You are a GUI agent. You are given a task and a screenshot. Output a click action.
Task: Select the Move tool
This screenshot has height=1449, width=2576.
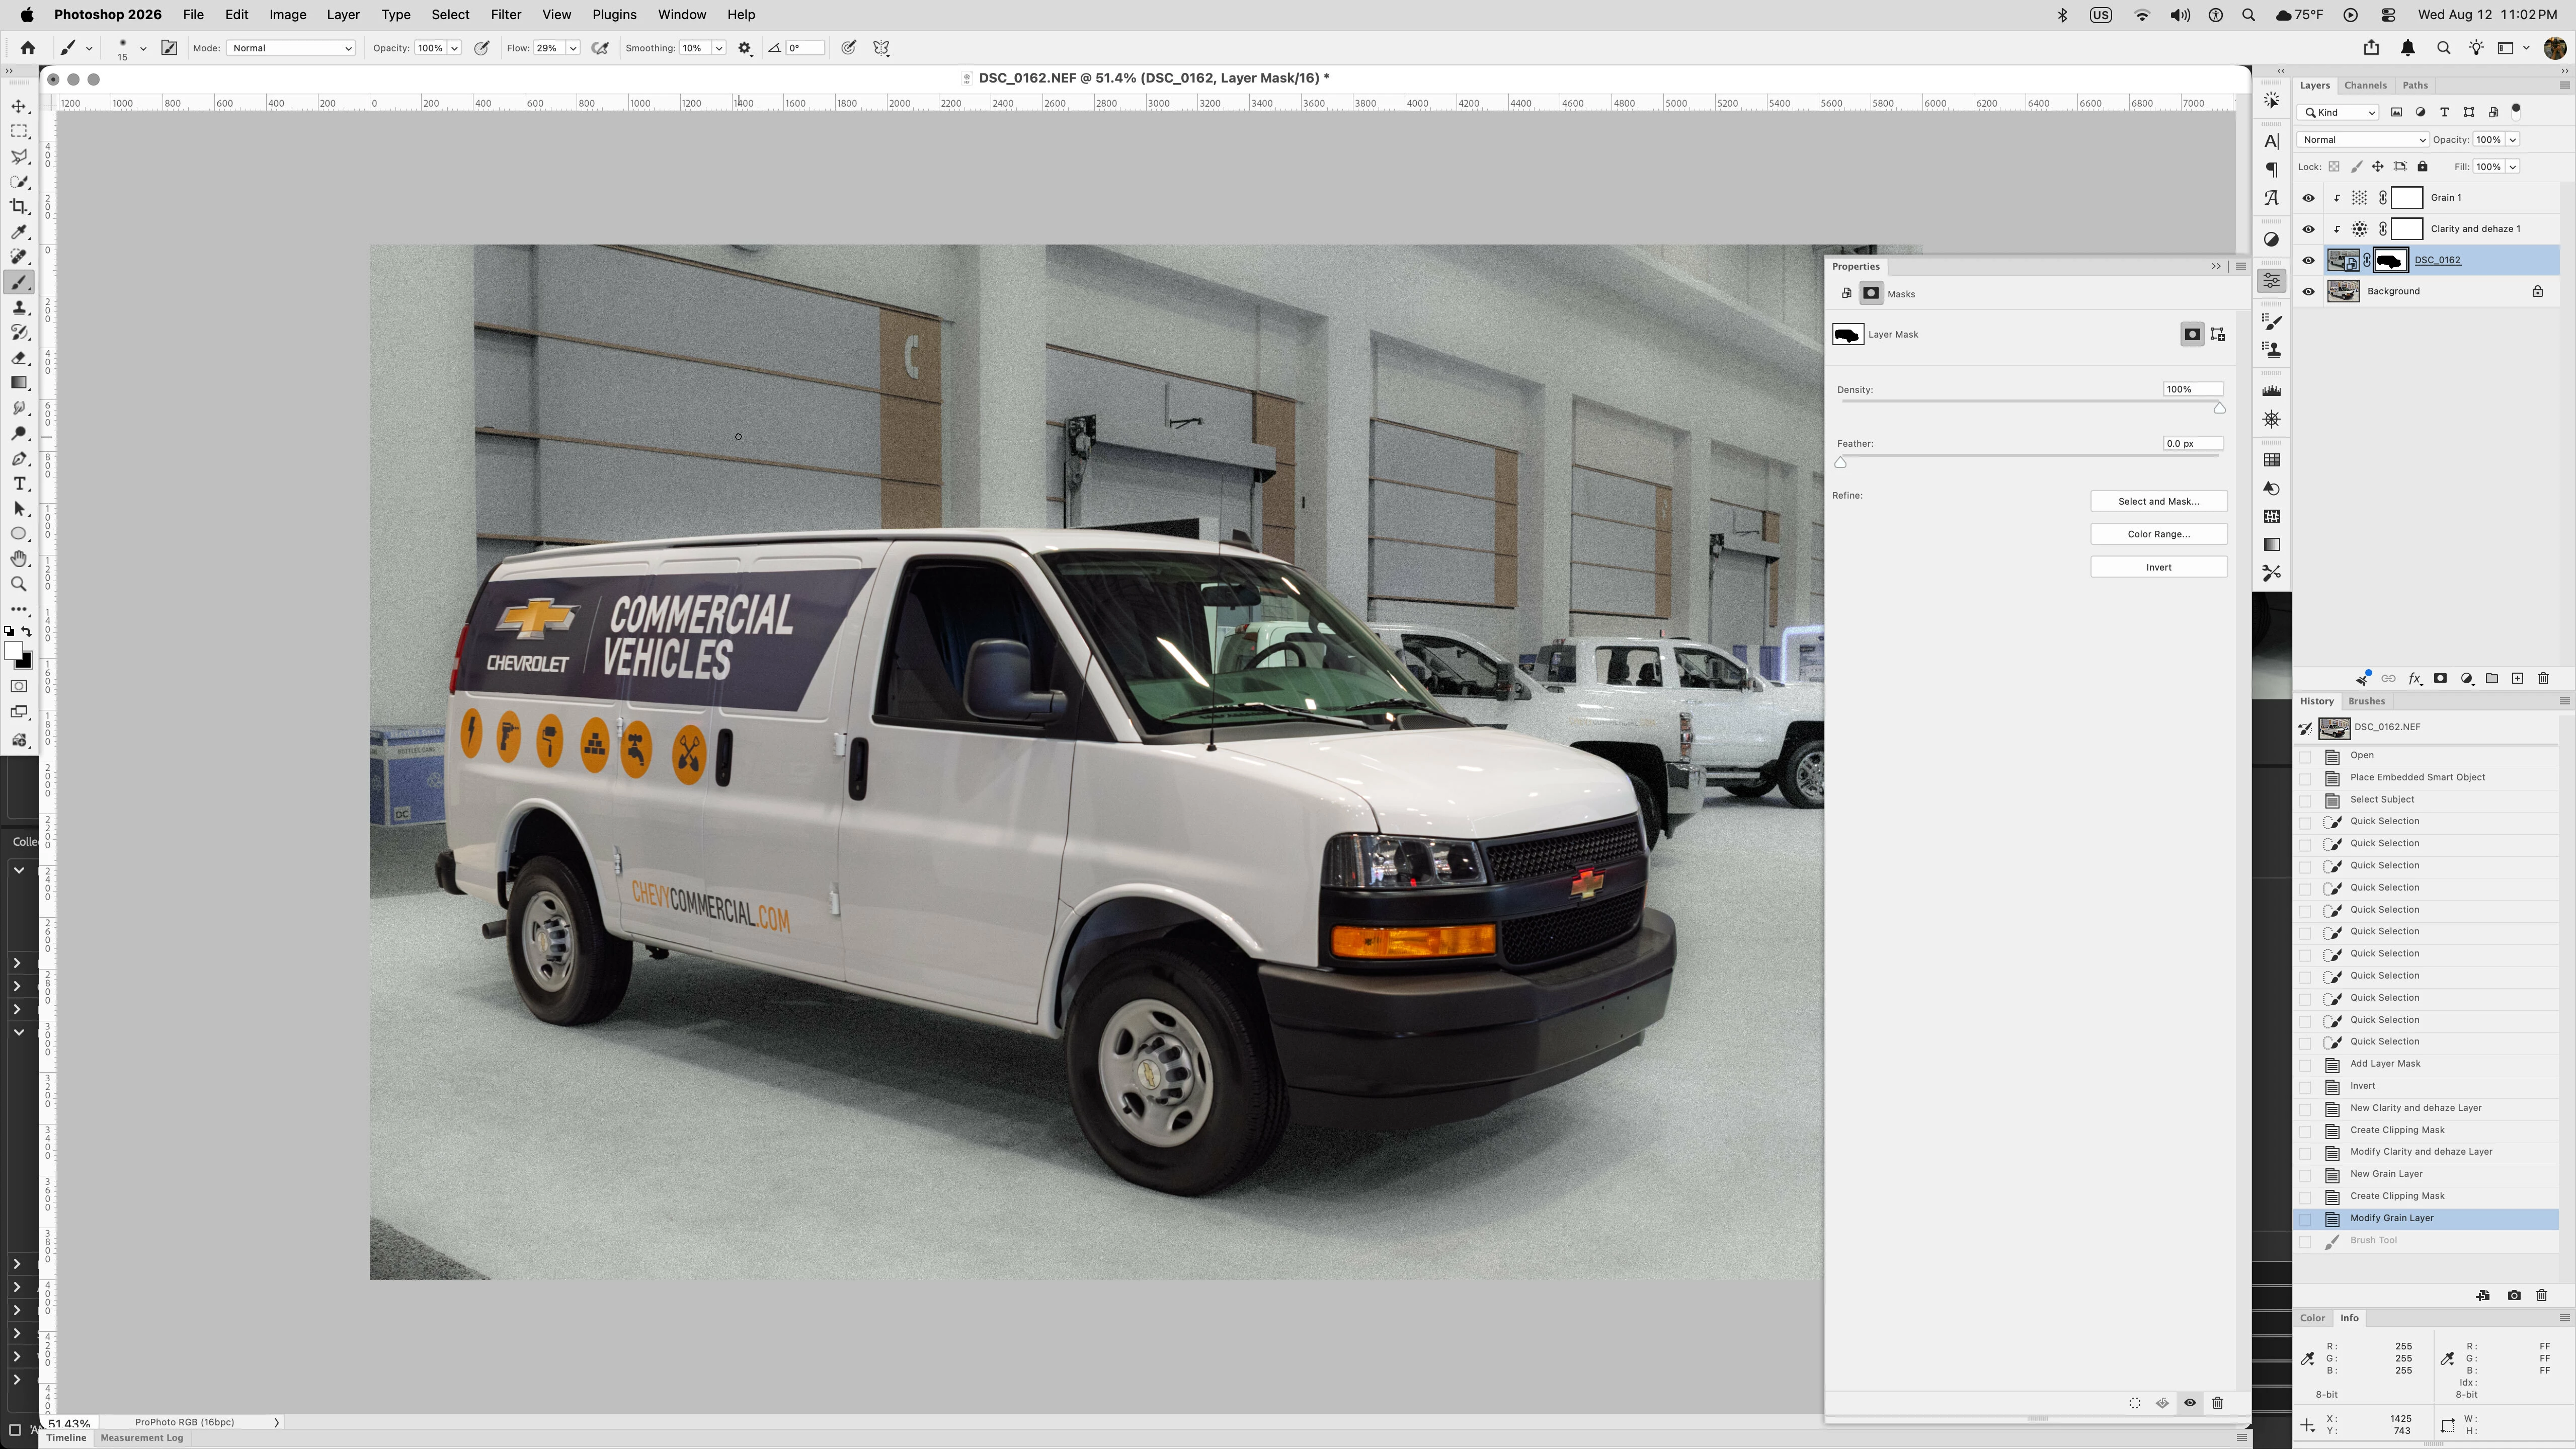point(19,107)
